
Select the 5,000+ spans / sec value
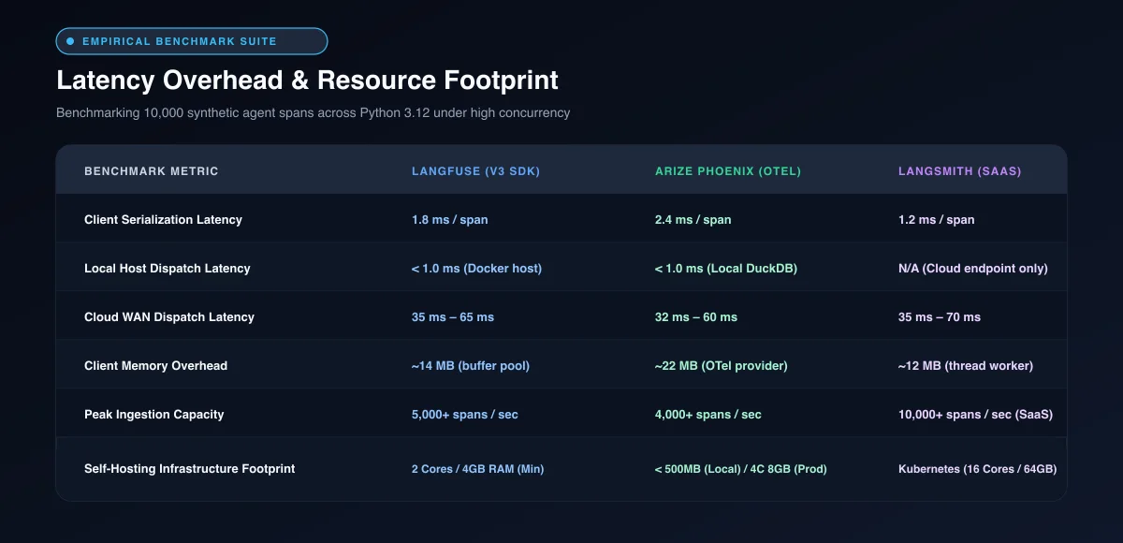[465, 415]
